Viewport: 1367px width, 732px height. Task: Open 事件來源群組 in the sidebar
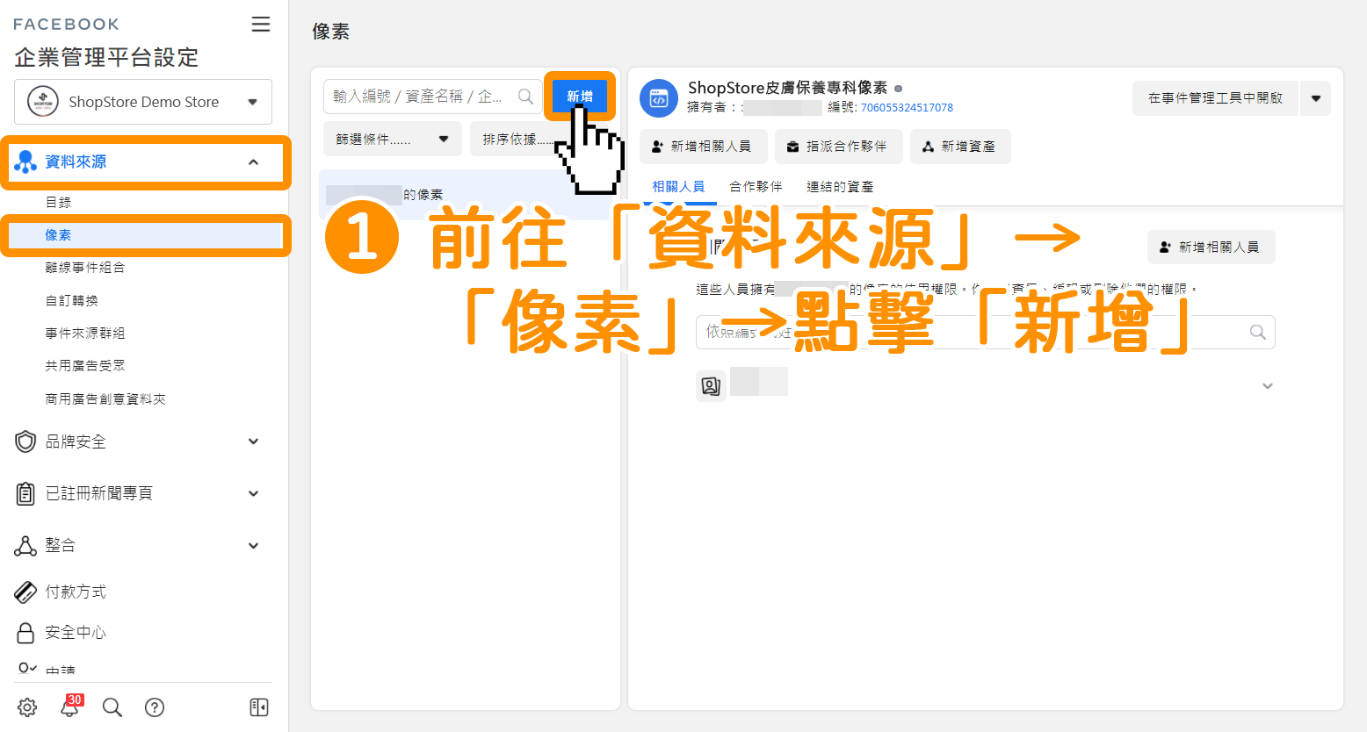pos(85,334)
